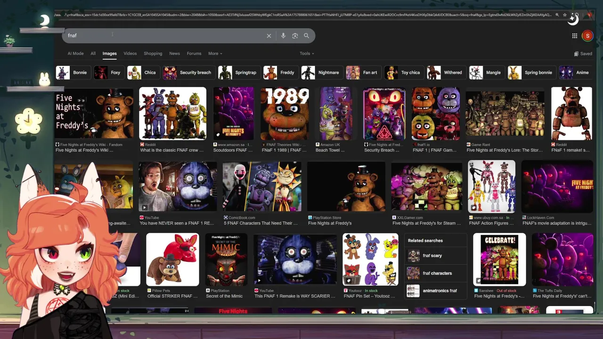
Task: Open the Sanshee CELEBRATE poster image
Action: 499,259
